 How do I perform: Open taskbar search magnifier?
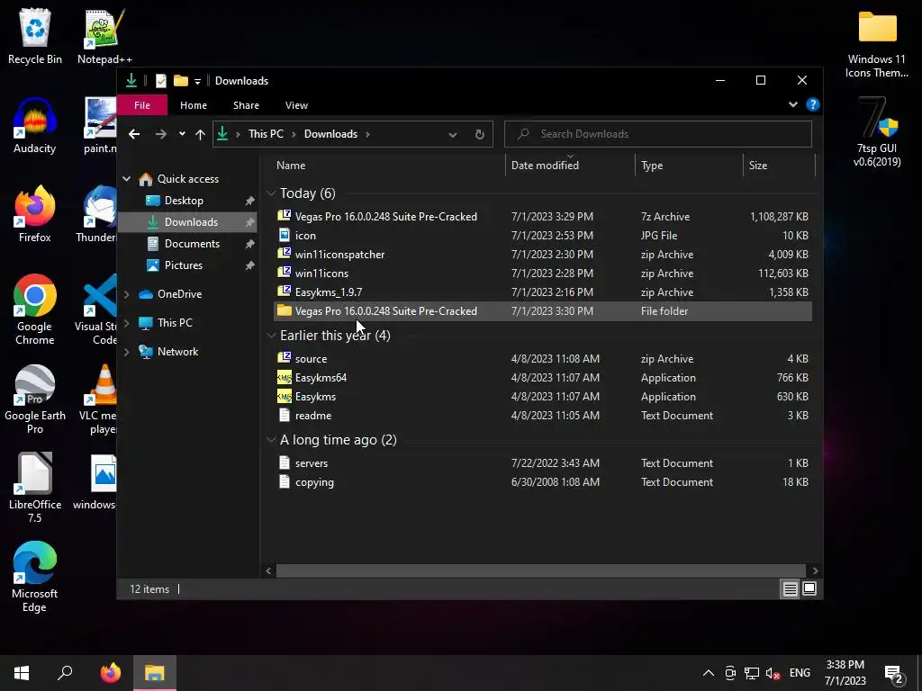[65, 672]
